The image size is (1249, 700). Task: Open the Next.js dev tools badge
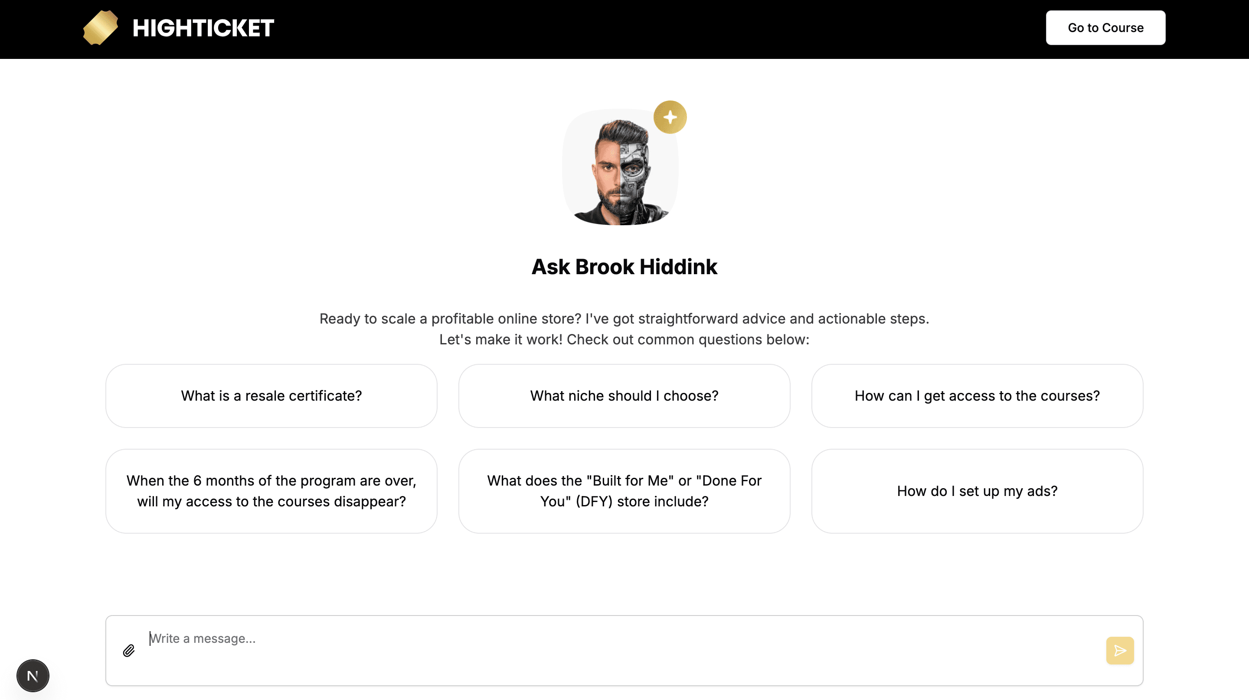(33, 676)
